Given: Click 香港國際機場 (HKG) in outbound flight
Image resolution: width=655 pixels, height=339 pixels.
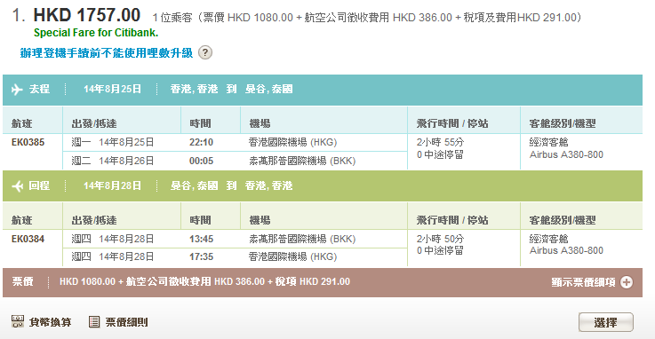Looking at the screenshot, I should (x=292, y=142).
